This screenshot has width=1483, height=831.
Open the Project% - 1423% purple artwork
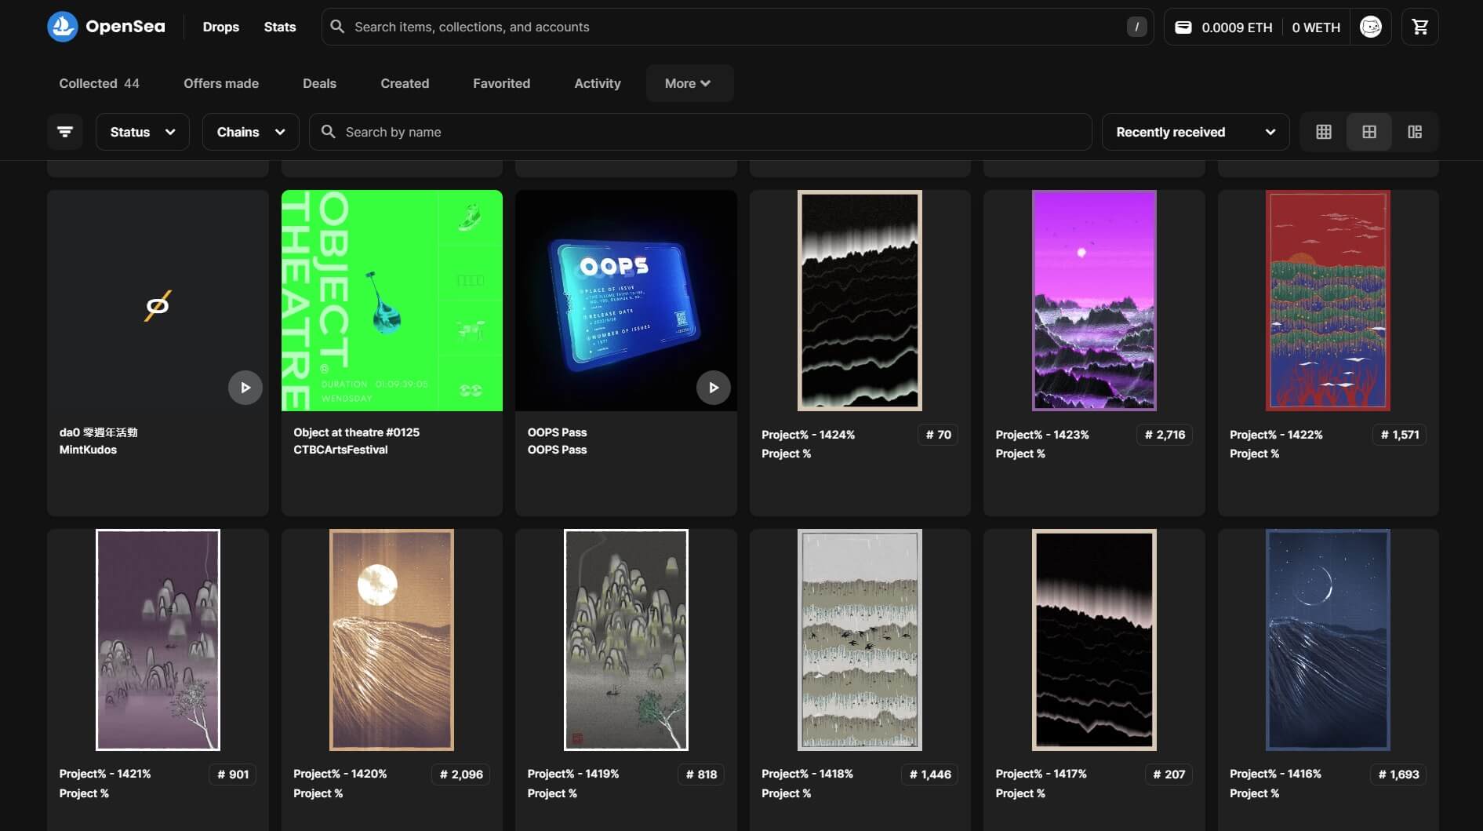[x=1093, y=301]
